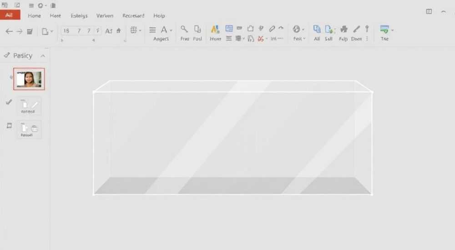Toggle the square icon beside third panel item

[9, 125]
